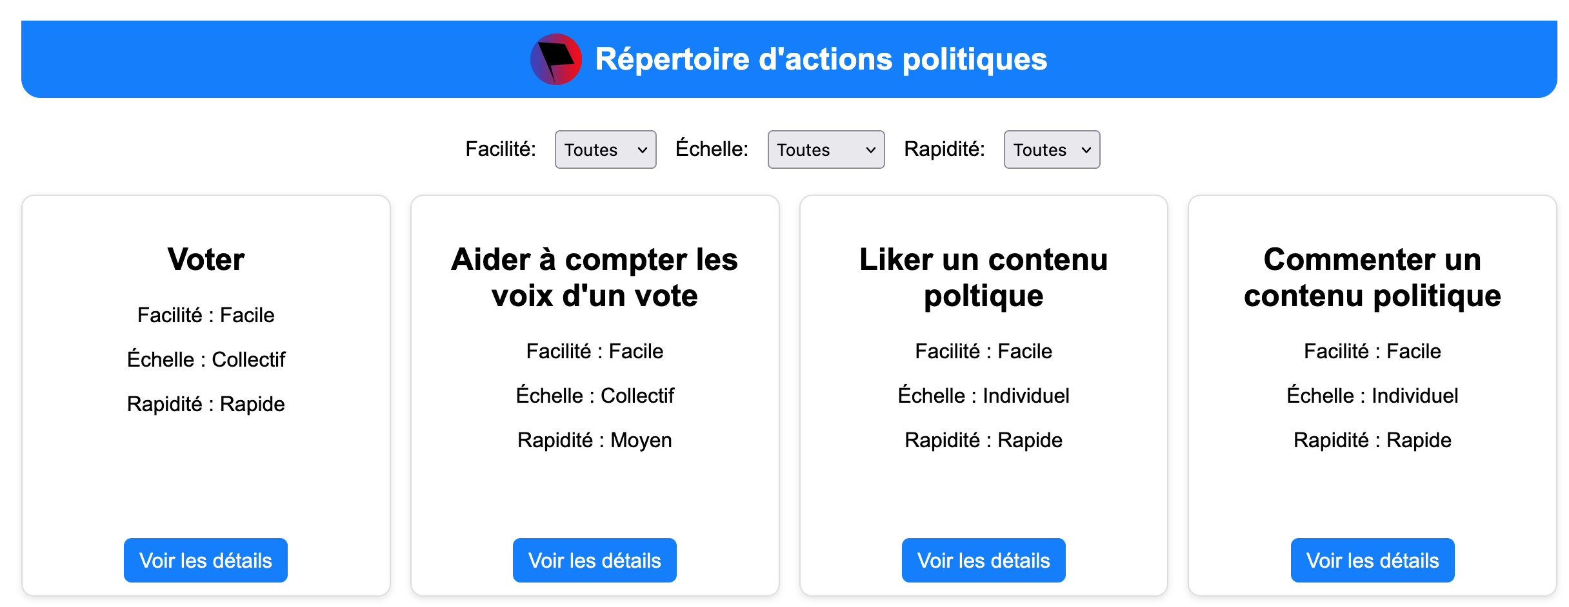
Task: View details for Commenter un contenu politique
Action: point(1372,560)
